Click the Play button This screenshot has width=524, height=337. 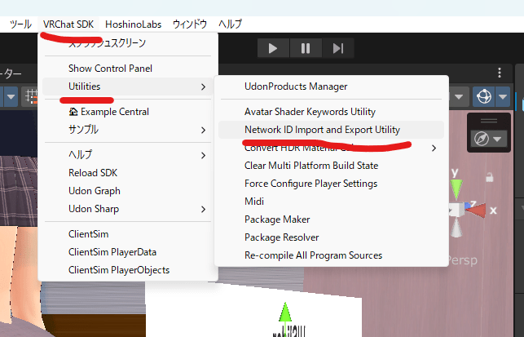pyautogui.click(x=273, y=48)
